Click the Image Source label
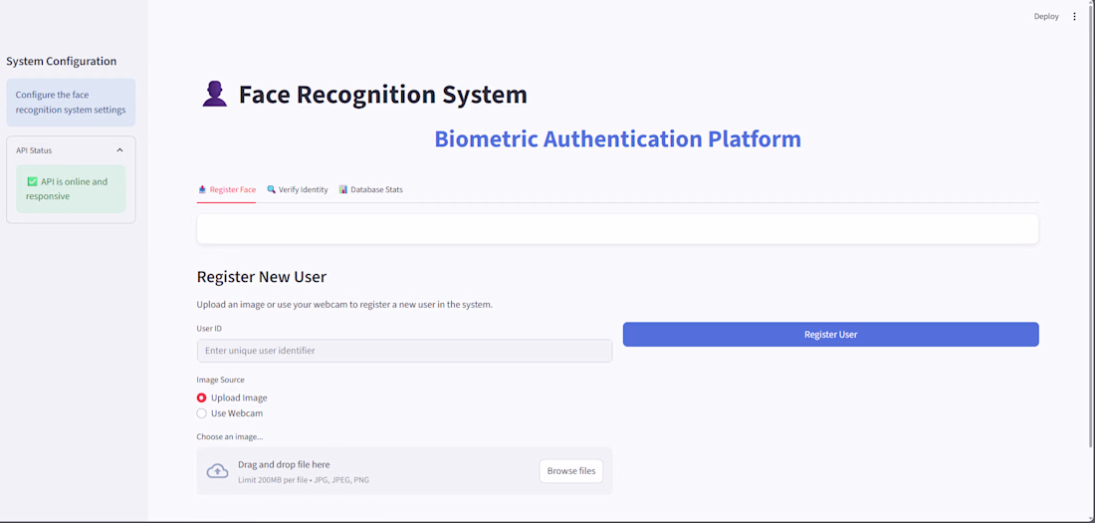This screenshot has height=523, width=1095. 221,380
